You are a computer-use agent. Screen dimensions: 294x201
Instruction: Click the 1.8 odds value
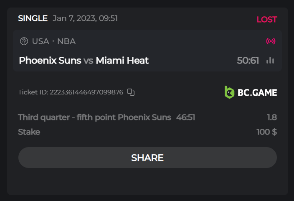pyautogui.click(x=272, y=117)
